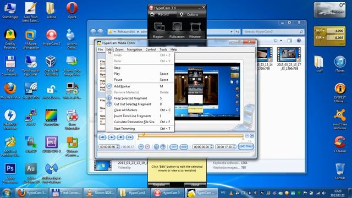Open DAEMON Tools Lite desktop icon
Image resolution: width=352 pixels, height=198 pixels.
click(10, 119)
